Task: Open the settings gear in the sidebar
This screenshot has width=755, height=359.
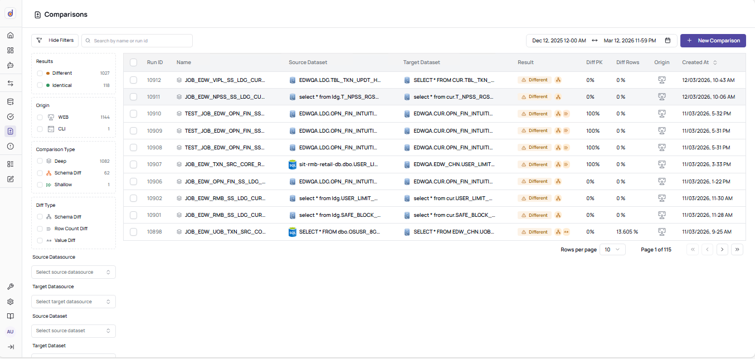Action: [x=10, y=302]
